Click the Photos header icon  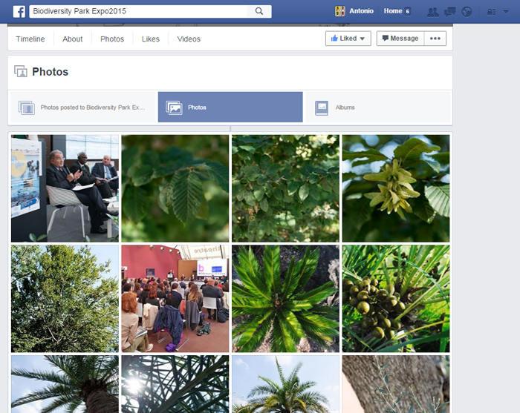pos(21,71)
